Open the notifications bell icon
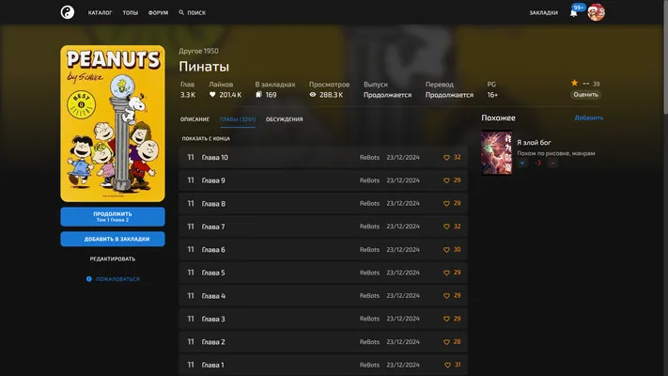 (573, 13)
